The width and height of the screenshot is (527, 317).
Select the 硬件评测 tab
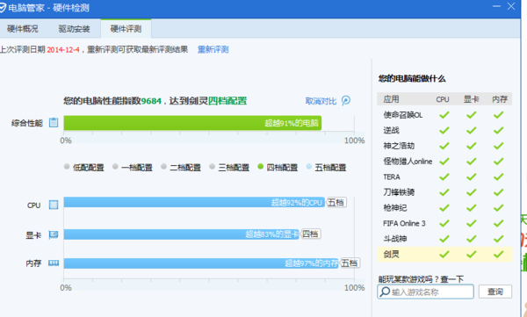(126, 29)
